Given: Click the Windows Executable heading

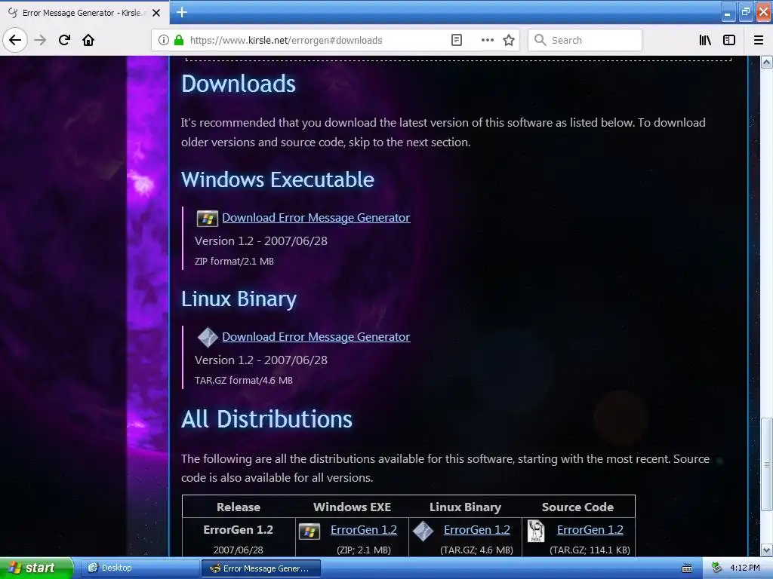Looking at the screenshot, I should tap(278, 179).
